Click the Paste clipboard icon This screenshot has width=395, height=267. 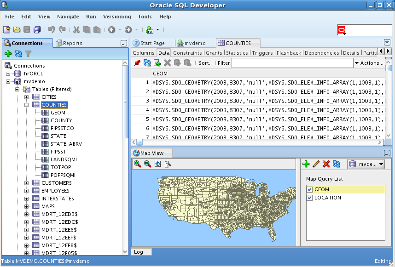tap(97, 30)
